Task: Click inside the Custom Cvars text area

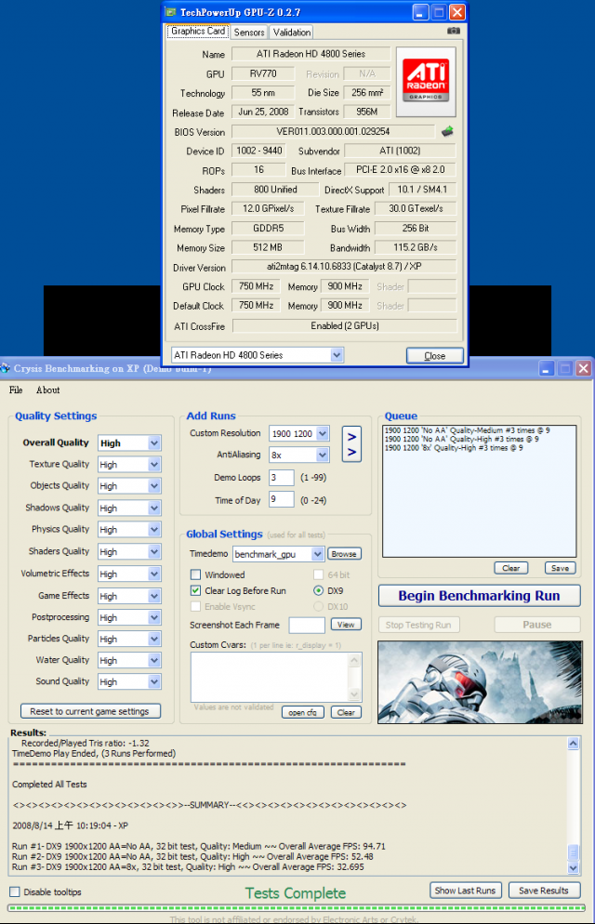Action: (x=270, y=677)
